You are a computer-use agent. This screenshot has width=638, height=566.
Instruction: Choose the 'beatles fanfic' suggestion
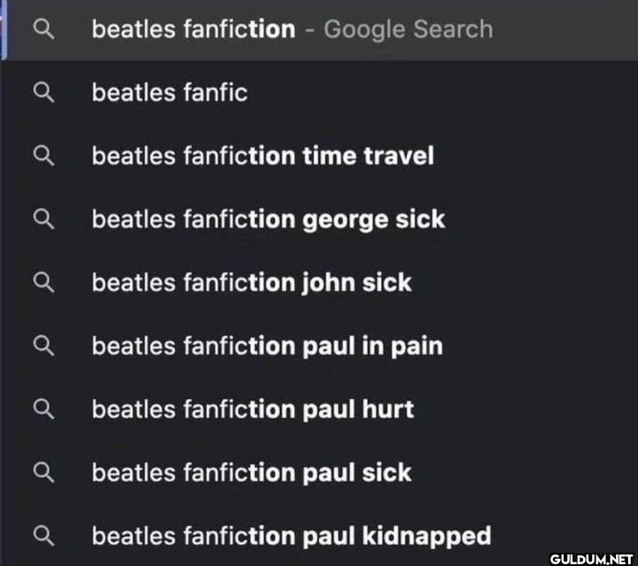169,92
